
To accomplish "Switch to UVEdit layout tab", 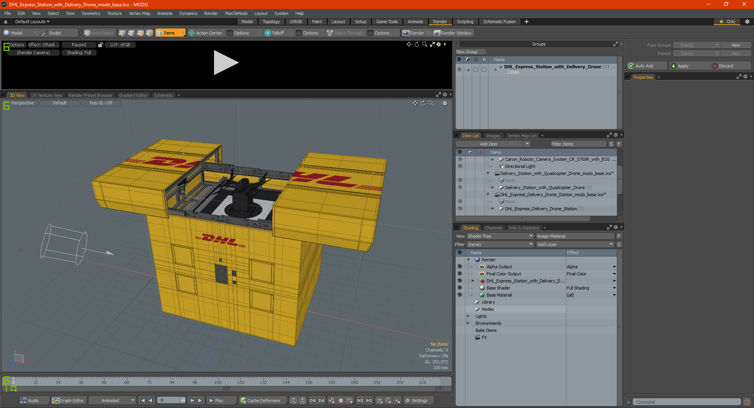I will coord(296,22).
